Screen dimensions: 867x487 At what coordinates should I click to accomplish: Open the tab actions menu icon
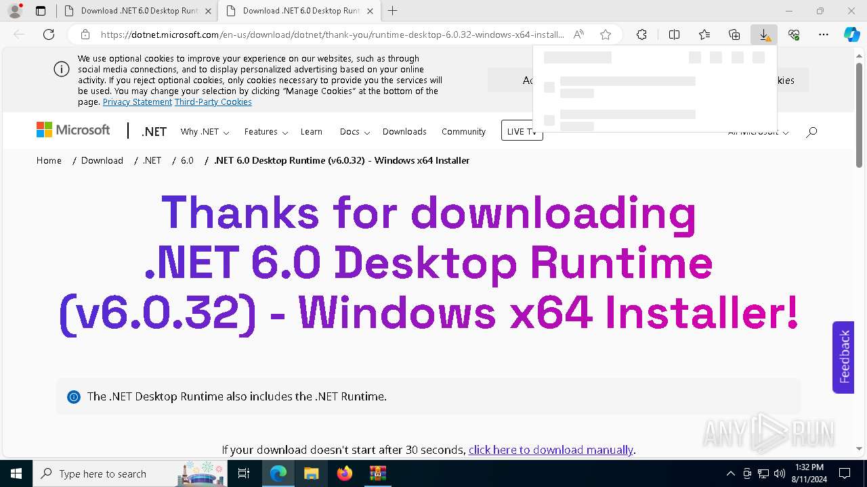tap(41, 11)
